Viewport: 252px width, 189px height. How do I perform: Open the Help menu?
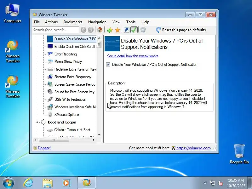[x=145, y=22]
